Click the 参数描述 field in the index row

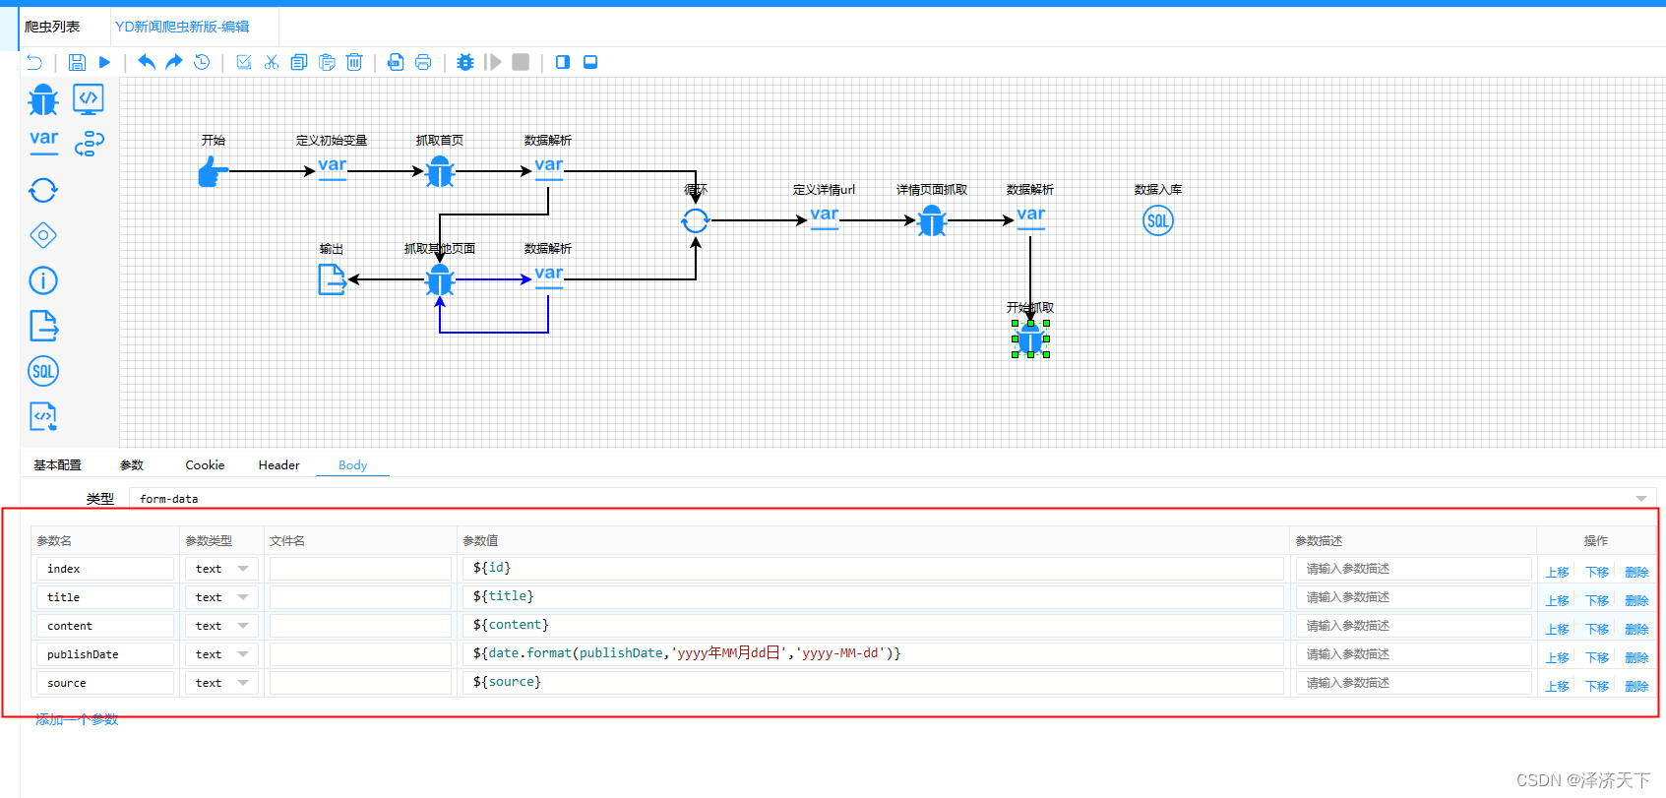click(1414, 569)
